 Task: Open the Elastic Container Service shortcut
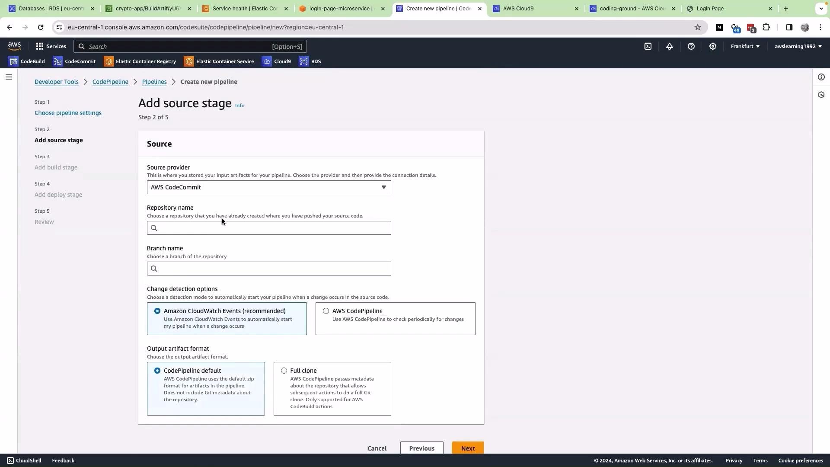click(x=219, y=61)
